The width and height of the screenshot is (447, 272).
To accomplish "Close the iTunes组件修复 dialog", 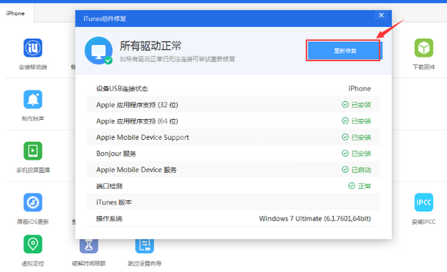I will coord(381,15).
